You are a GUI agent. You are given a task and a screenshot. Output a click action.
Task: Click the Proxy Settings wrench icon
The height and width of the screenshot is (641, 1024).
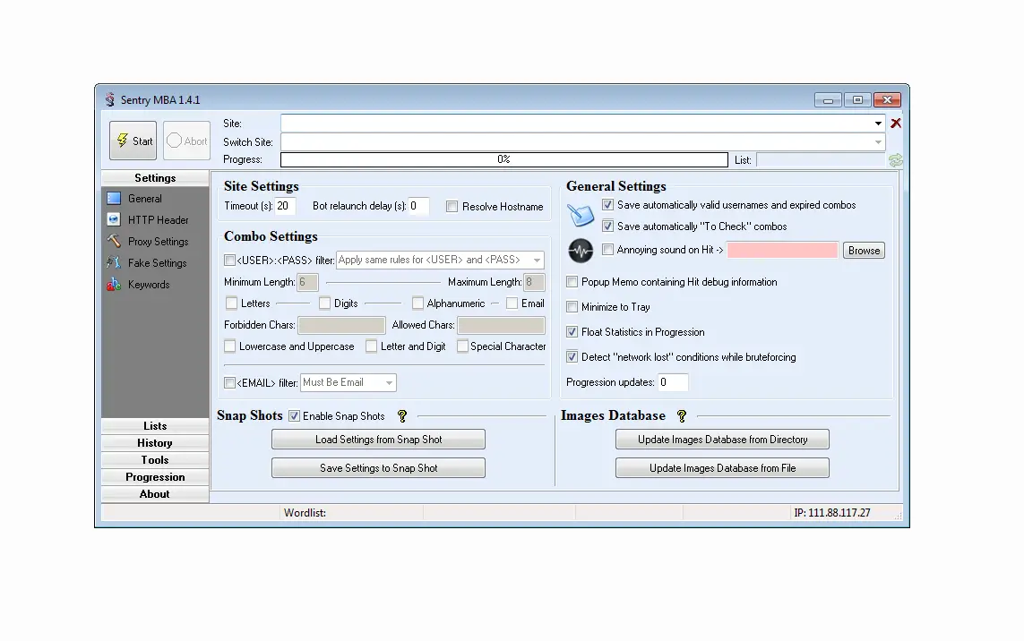[x=113, y=241]
